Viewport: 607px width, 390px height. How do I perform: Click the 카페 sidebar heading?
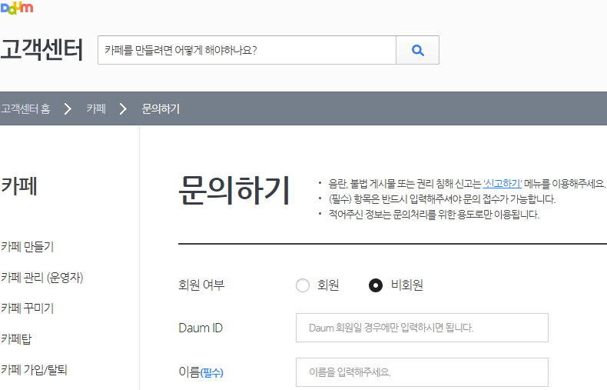pyautogui.click(x=19, y=186)
